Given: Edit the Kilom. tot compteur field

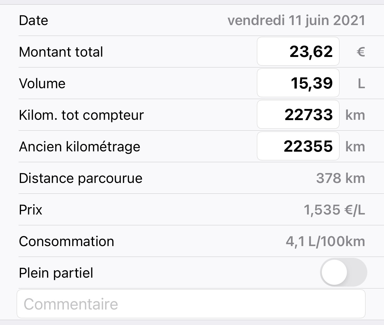Looking at the screenshot, I should [298, 115].
